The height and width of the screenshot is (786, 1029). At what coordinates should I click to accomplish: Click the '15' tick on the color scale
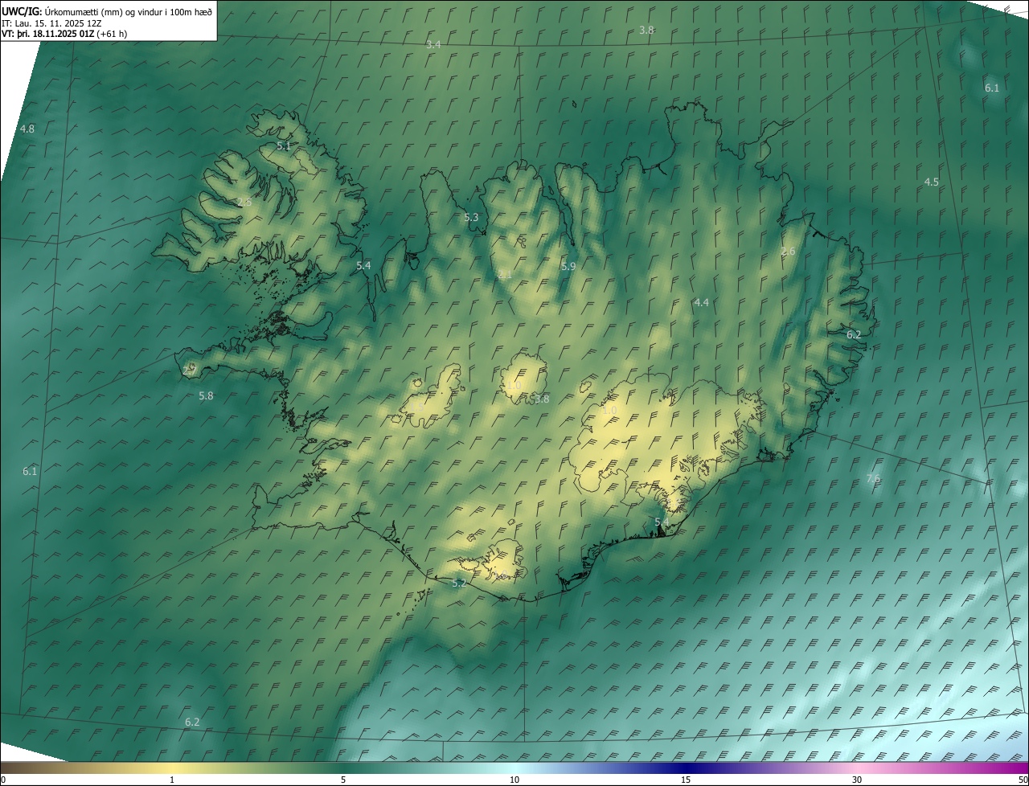(x=686, y=780)
